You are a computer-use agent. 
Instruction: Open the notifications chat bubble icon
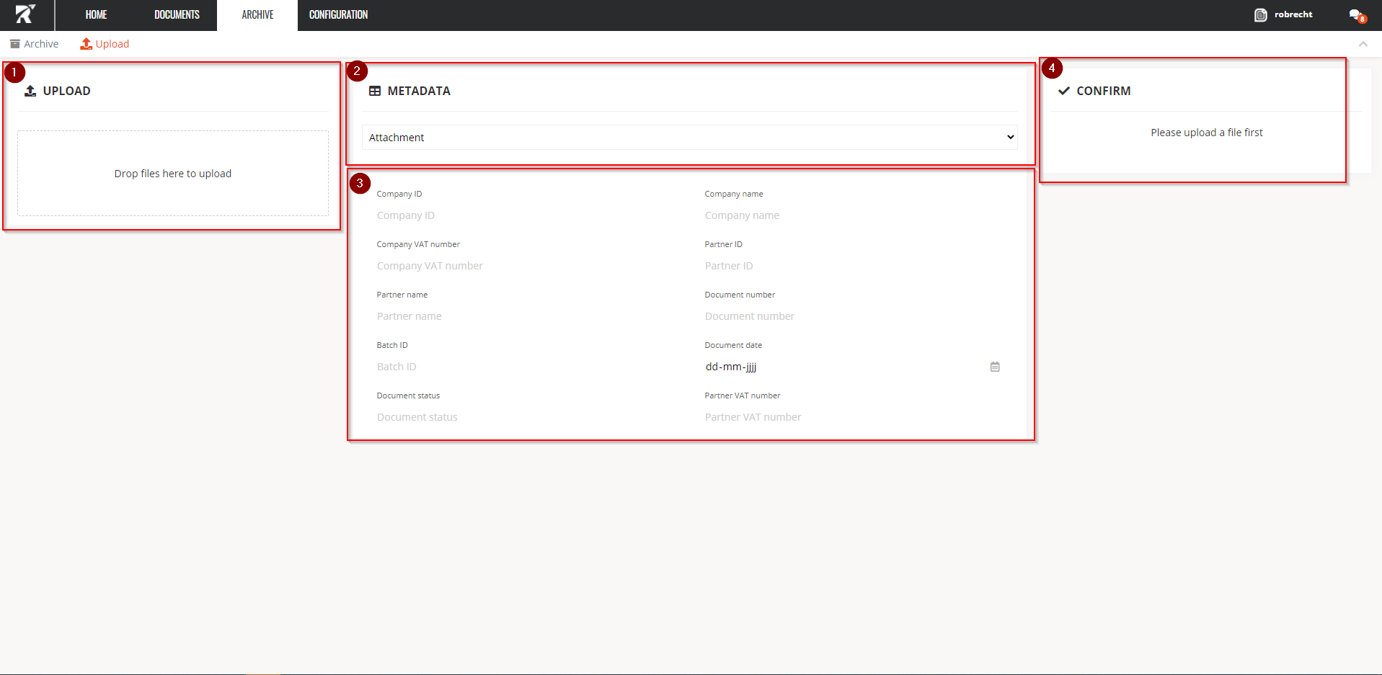click(x=1356, y=15)
